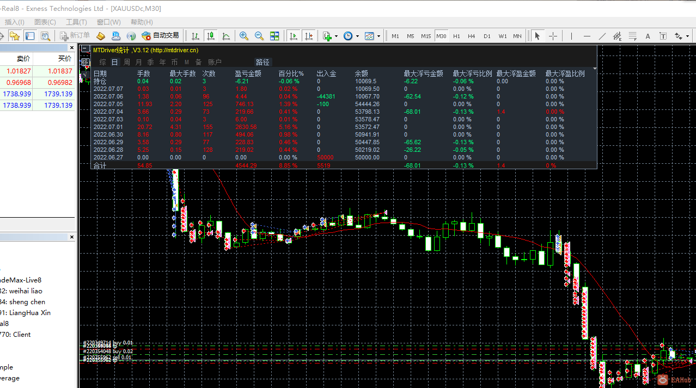Switch to the 日 daily tab
Screen dimensions: 696x388
114,62
